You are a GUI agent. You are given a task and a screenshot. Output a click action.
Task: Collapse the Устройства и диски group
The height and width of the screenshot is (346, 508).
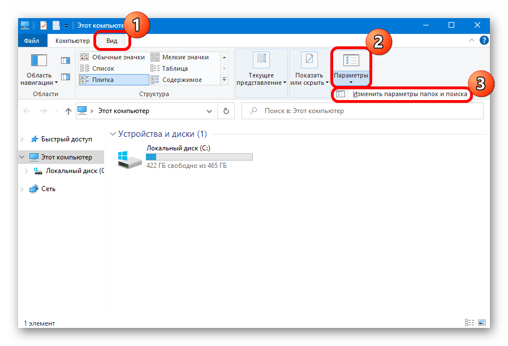pos(113,134)
